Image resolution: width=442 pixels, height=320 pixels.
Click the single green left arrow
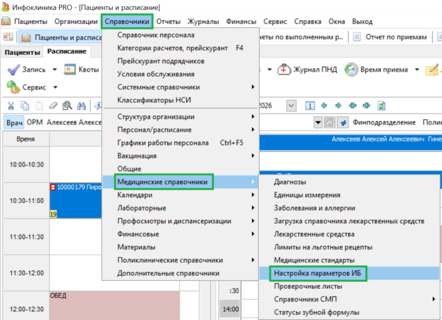pos(324,106)
